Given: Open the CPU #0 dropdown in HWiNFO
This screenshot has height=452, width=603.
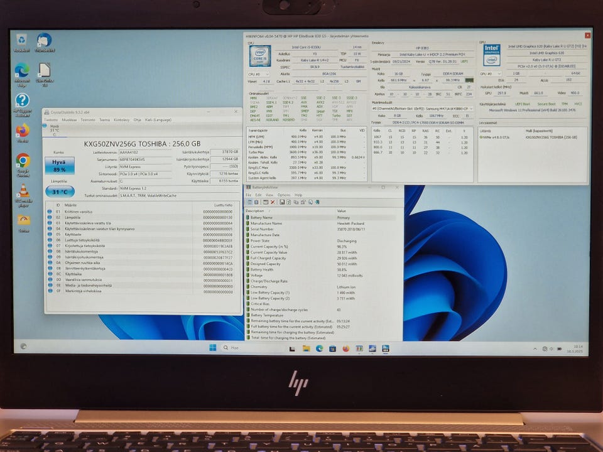Looking at the screenshot, I should click(x=258, y=74).
